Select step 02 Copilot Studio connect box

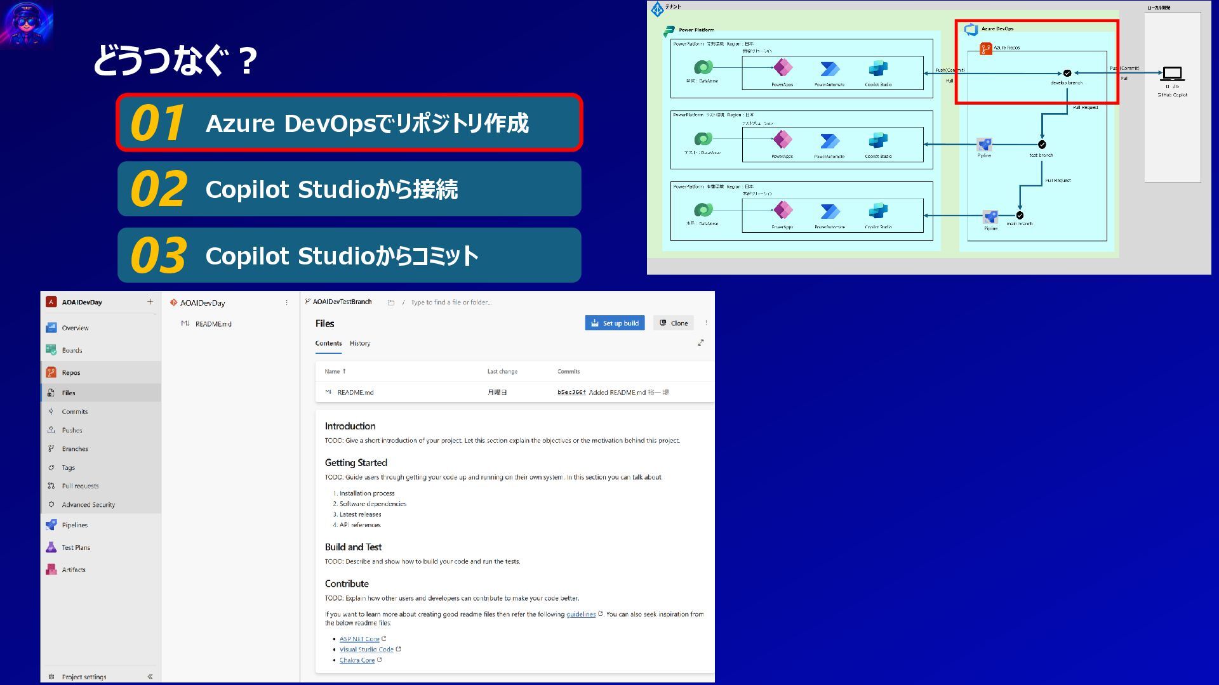pyautogui.click(x=349, y=189)
